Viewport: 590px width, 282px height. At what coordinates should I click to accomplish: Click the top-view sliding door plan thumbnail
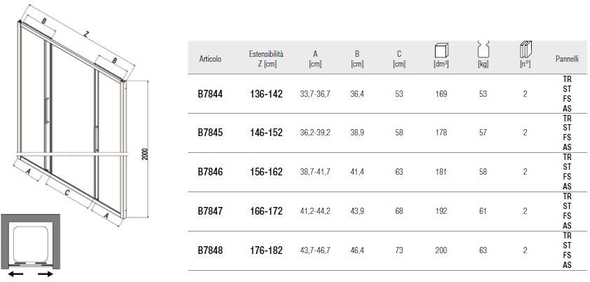point(31,247)
